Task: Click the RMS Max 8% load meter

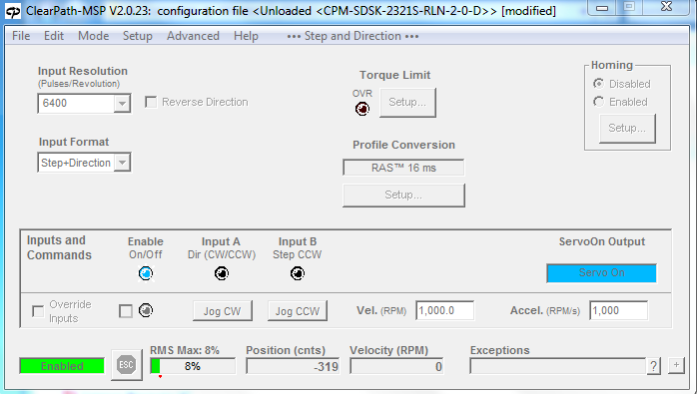Action: [x=193, y=366]
